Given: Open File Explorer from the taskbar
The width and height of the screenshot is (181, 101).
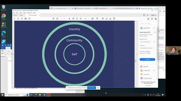Looking at the screenshot, I should 40,95.
